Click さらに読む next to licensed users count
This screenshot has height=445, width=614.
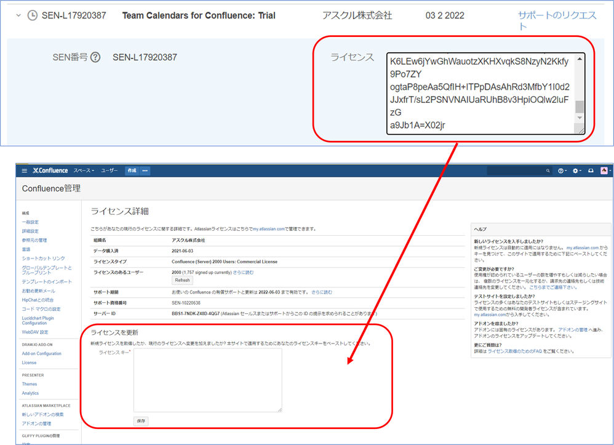(243, 272)
